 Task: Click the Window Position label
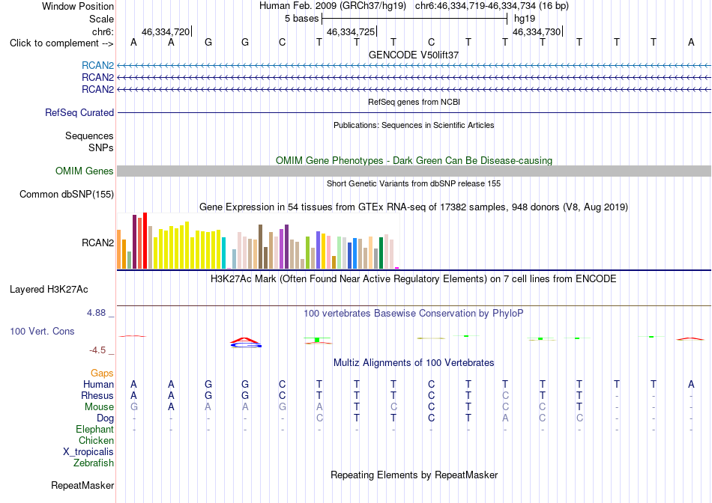[78, 6]
